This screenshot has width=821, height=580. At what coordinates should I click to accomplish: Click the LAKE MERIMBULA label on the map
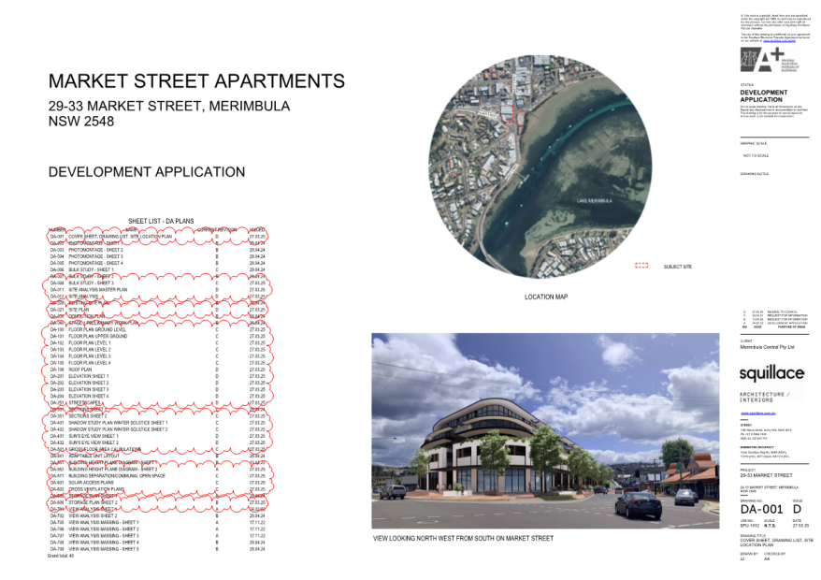tap(593, 198)
